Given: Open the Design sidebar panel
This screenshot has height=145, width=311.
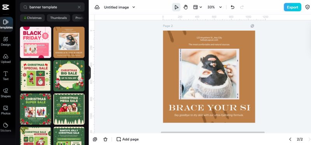Looking at the screenshot, I should (5, 41).
